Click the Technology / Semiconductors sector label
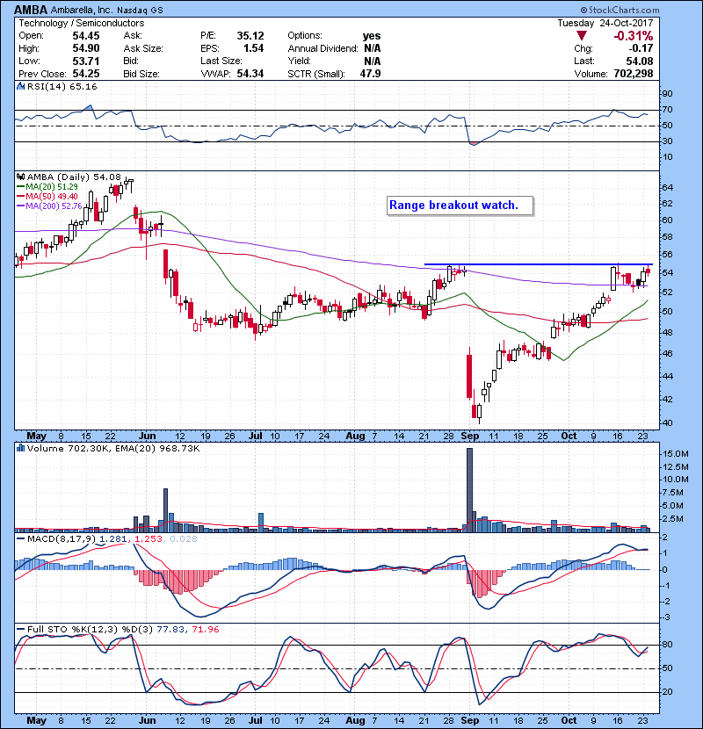The image size is (703, 729). pos(82,23)
